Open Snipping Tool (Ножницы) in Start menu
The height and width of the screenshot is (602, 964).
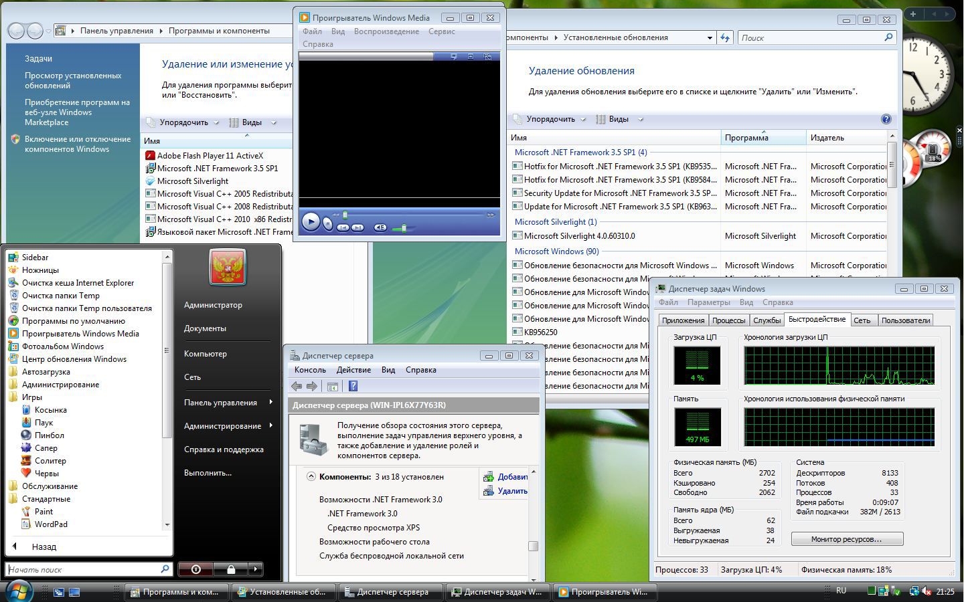pos(40,270)
